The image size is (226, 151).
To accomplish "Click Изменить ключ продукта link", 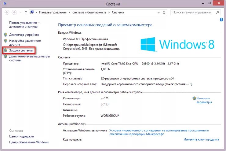I will tap(201, 139).
